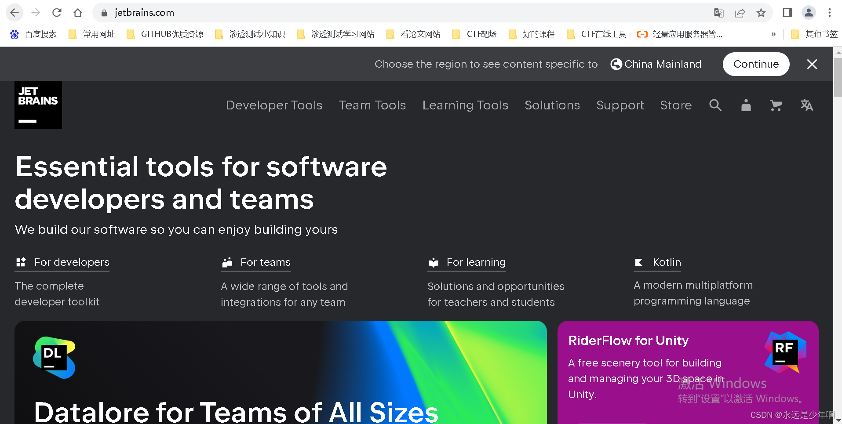Open the Learning Tools menu
The width and height of the screenshot is (842, 424).
(465, 105)
